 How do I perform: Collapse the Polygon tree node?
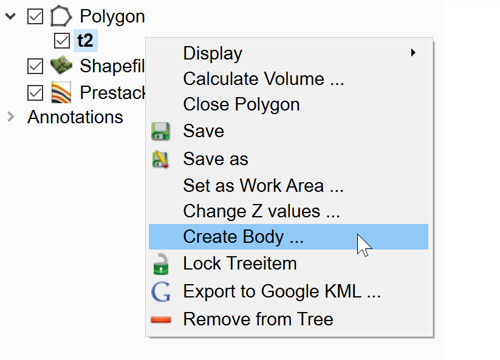[10, 16]
